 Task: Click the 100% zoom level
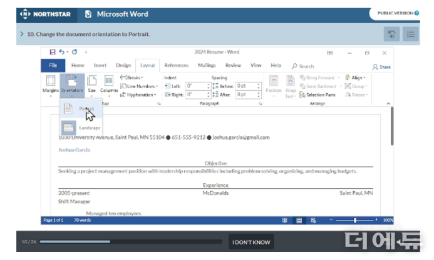coord(388,220)
